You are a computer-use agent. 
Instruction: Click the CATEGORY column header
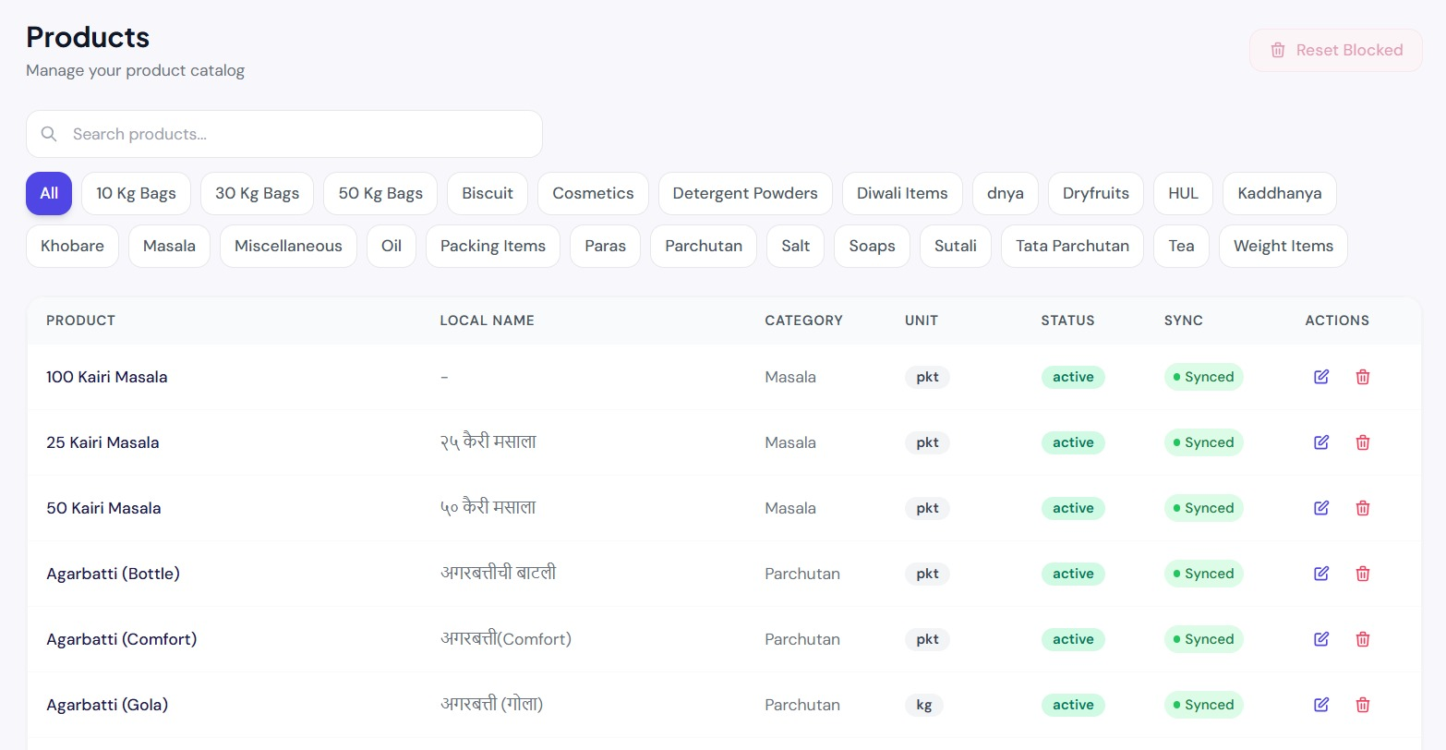[x=803, y=321]
